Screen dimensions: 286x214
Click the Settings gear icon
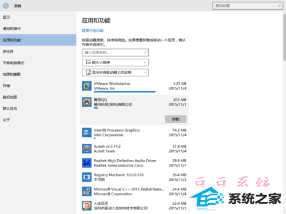point(6,6)
